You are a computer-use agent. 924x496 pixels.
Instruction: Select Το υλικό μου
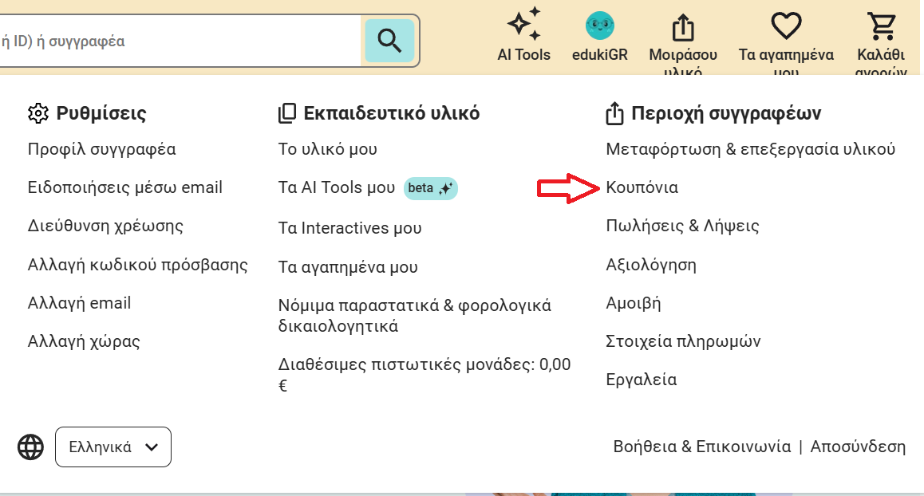coord(327,149)
